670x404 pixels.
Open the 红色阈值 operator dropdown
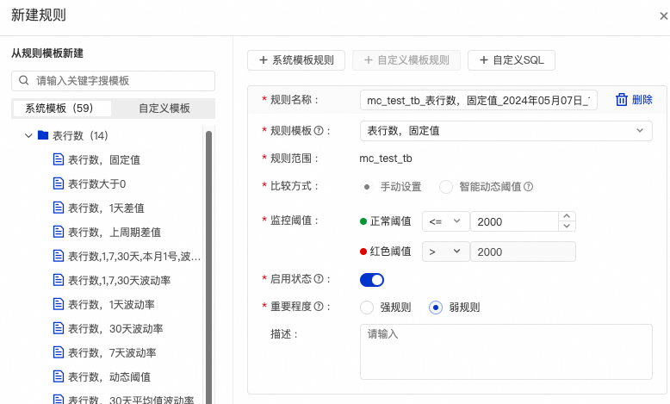click(x=446, y=252)
